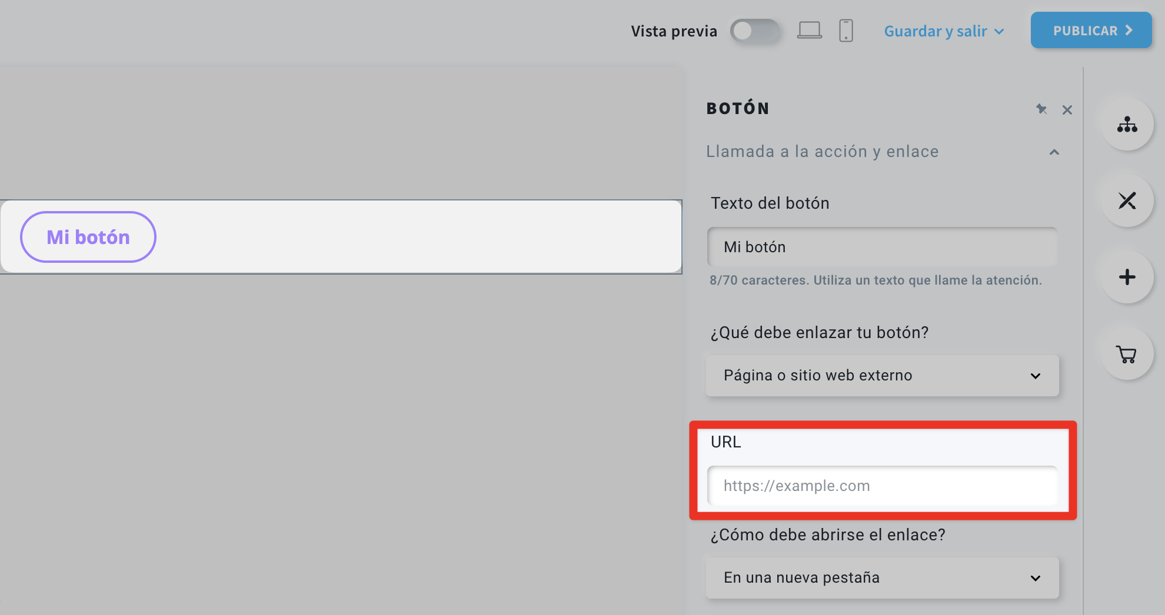
Task: Open the shopping cart store icon
Action: pos(1127,354)
